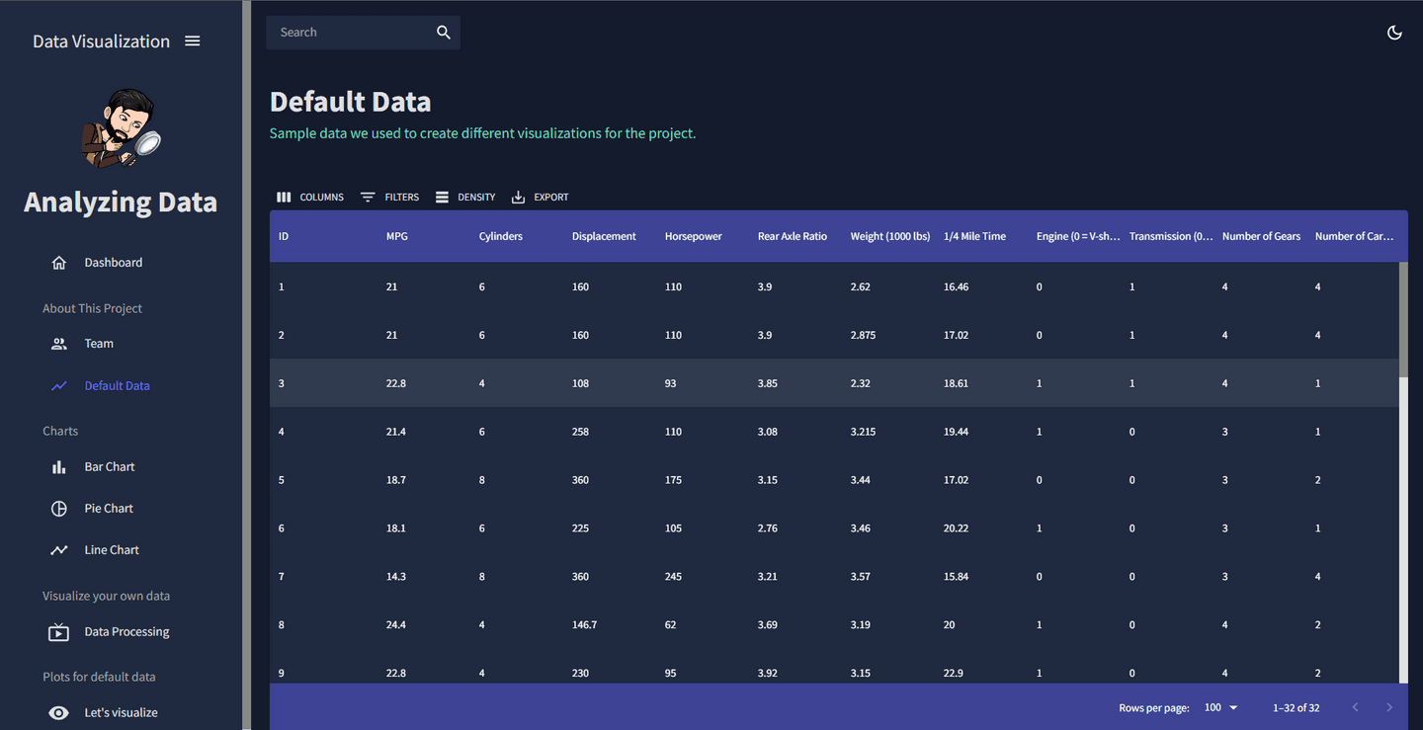Sort by Weight (1000 lbs) header

point(889,236)
